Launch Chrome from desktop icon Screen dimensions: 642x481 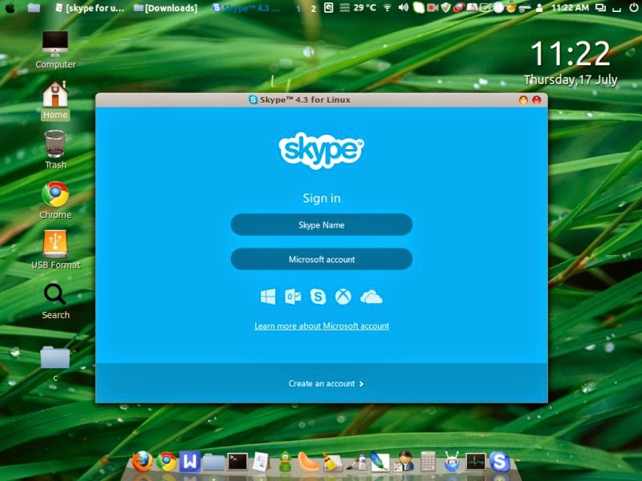[55, 200]
